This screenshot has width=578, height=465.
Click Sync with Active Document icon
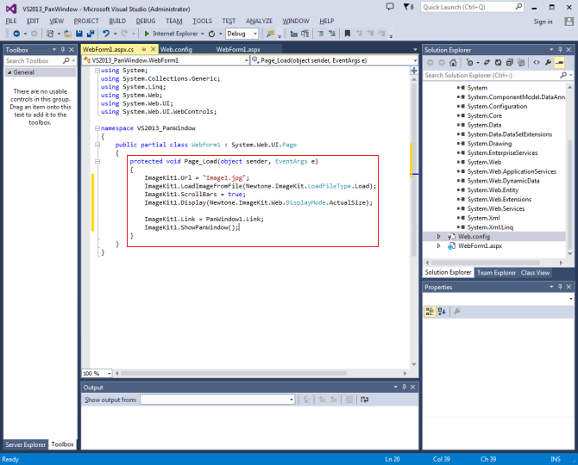[487, 63]
